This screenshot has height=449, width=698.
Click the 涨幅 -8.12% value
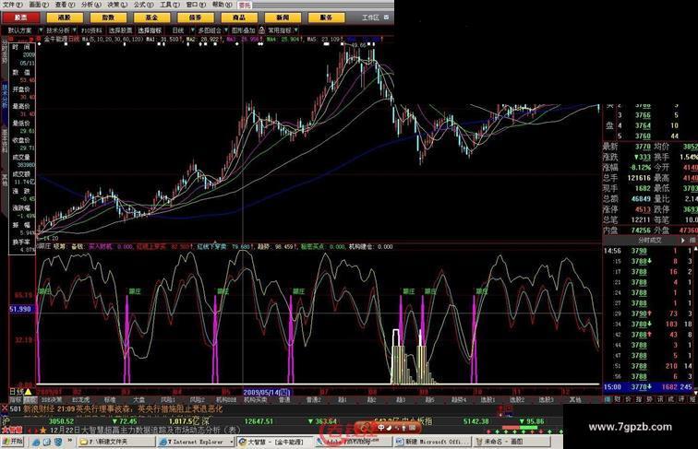coord(640,168)
